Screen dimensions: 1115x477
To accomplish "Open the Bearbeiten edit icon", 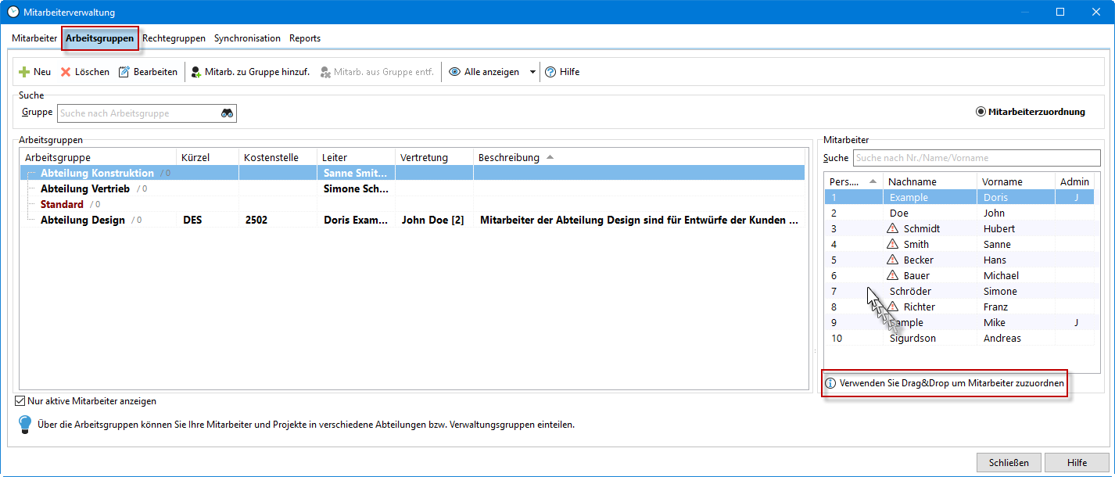I will (x=124, y=71).
